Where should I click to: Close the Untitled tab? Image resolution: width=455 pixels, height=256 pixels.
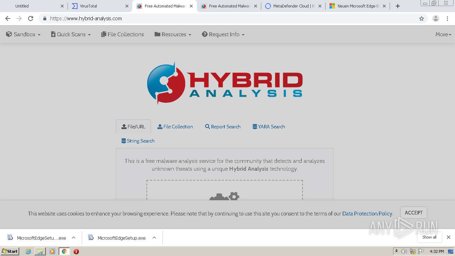tap(62, 6)
